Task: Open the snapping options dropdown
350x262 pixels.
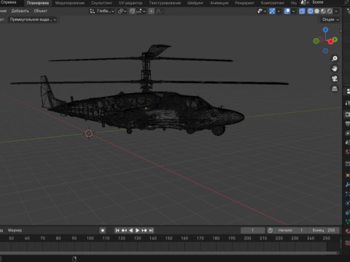Action: (x=141, y=11)
